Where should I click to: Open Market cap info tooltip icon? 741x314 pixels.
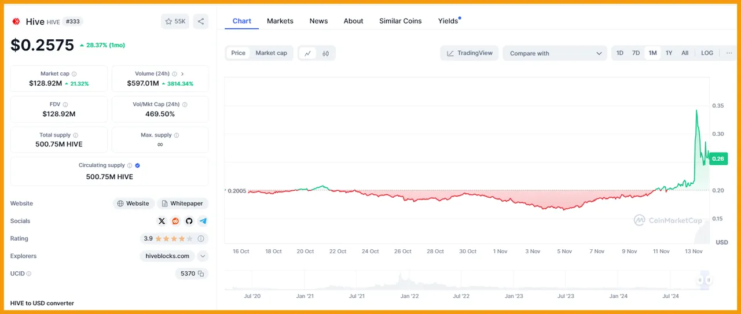click(74, 74)
